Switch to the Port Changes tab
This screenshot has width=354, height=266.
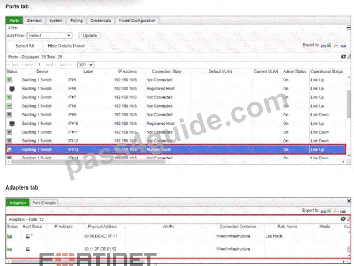(44, 203)
